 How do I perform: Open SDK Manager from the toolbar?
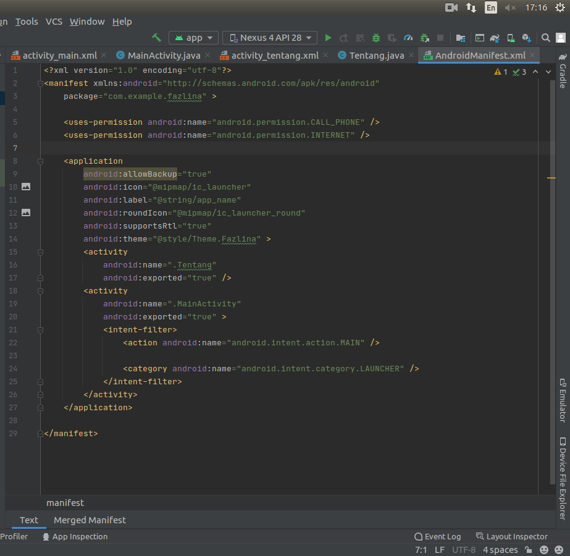(526, 38)
